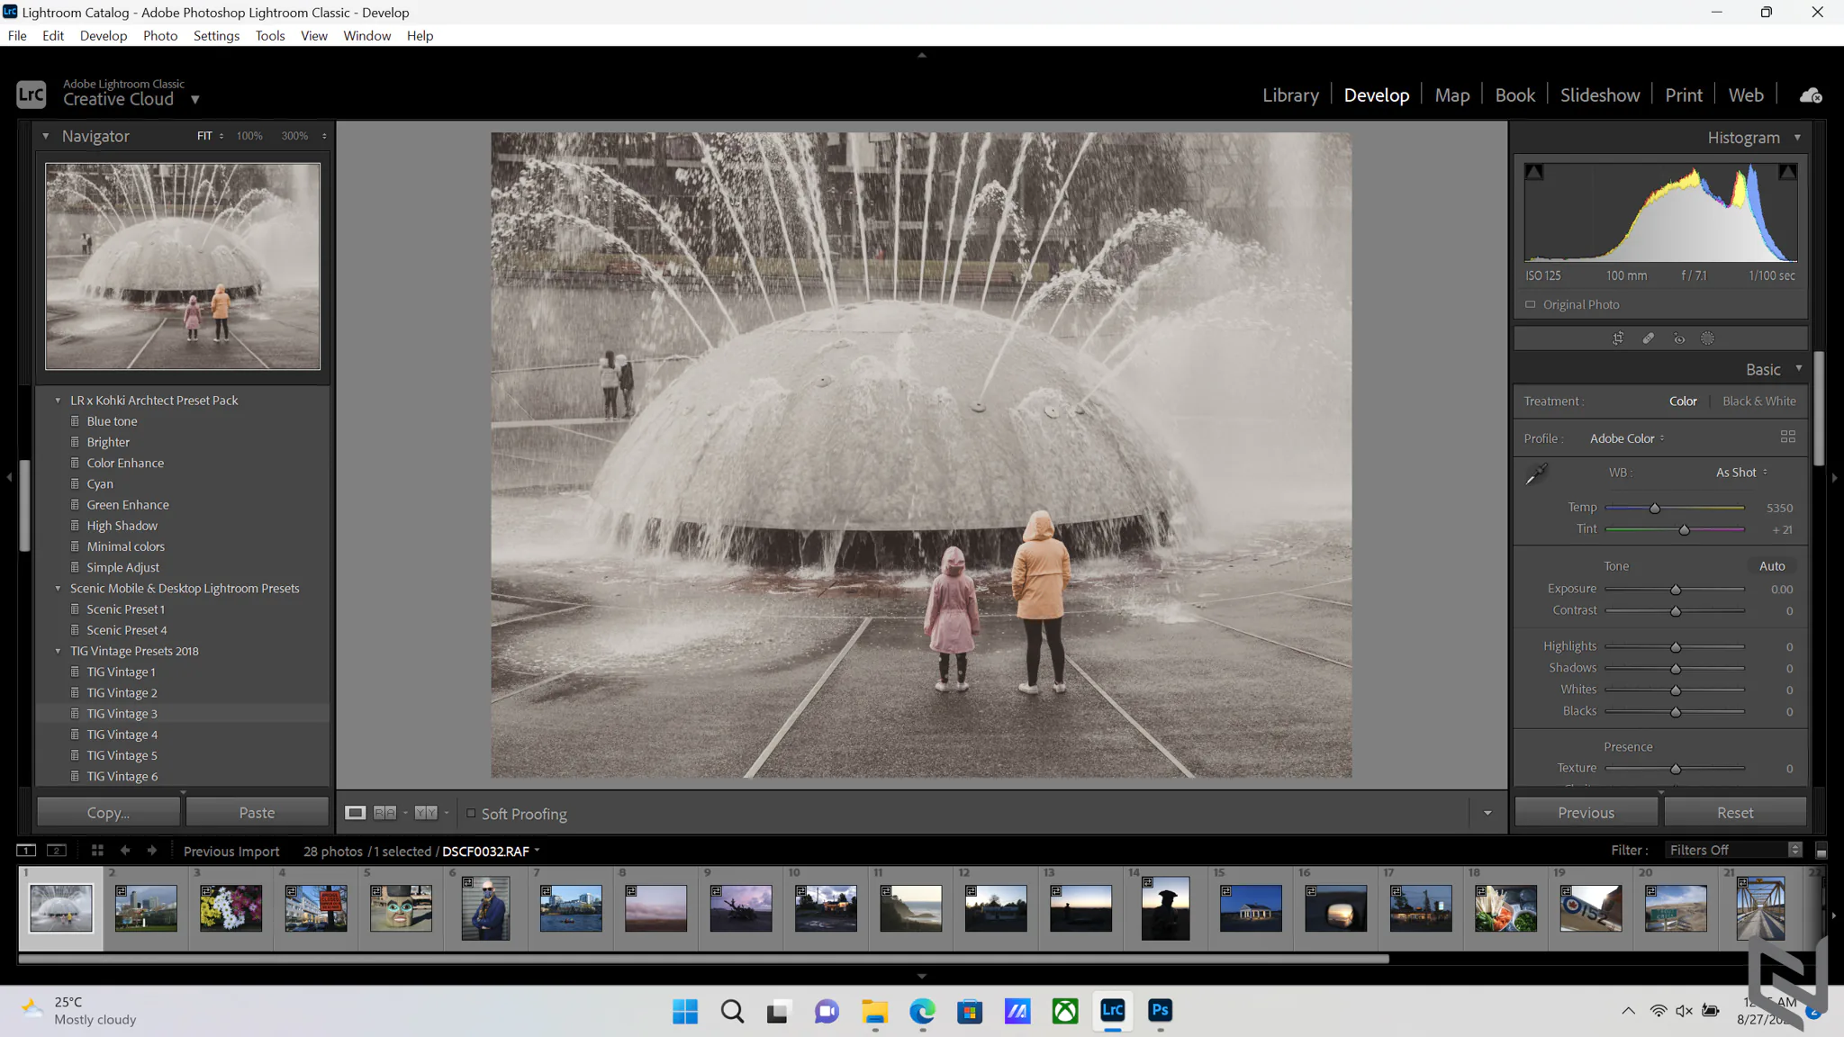Switch to Loupe view icon in toolbar
Viewport: 1844px width, 1037px height.
356,813
